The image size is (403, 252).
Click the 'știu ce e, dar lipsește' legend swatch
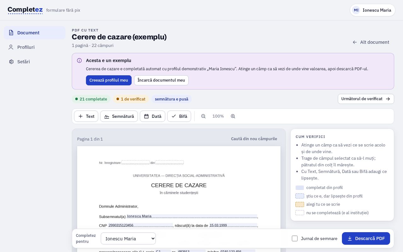pos(300,196)
